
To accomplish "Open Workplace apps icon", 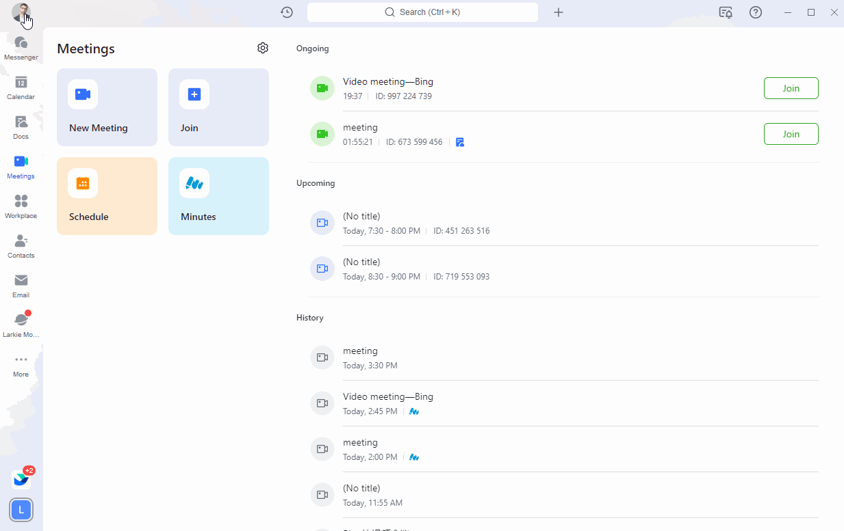I will tap(21, 206).
